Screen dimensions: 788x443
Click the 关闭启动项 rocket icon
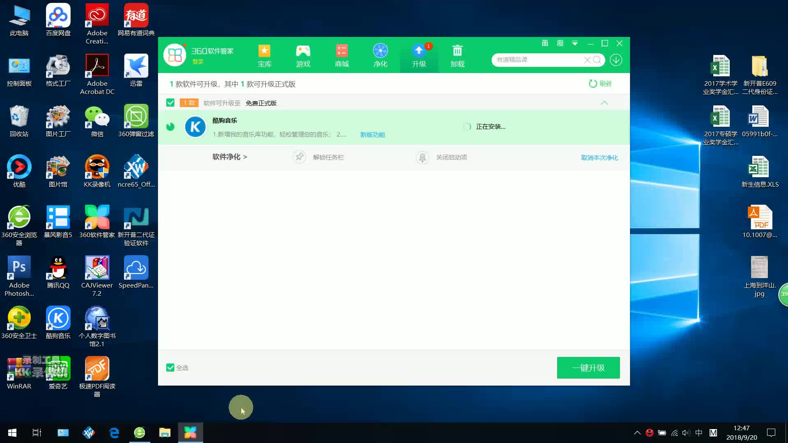pyautogui.click(x=422, y=157)
